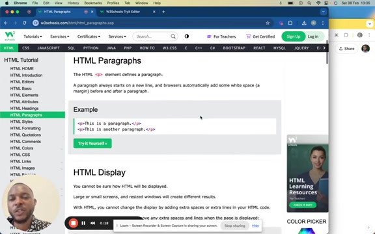Open macOS Spotlight search icon

coord(309,3)
